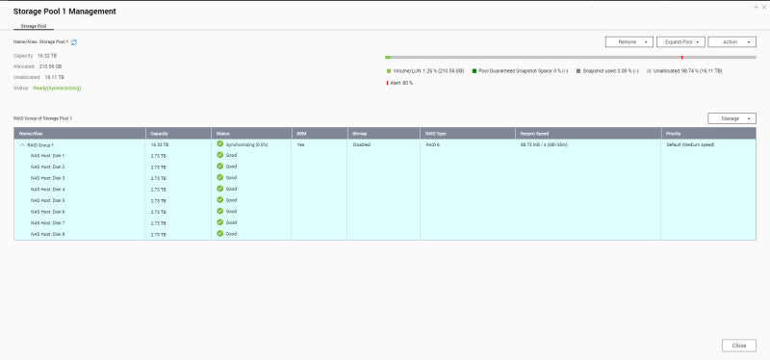The width and height of the screenshot is (770, 360).
Task: Click the Good status icon for Disk 7
Action: pos(220,222)
